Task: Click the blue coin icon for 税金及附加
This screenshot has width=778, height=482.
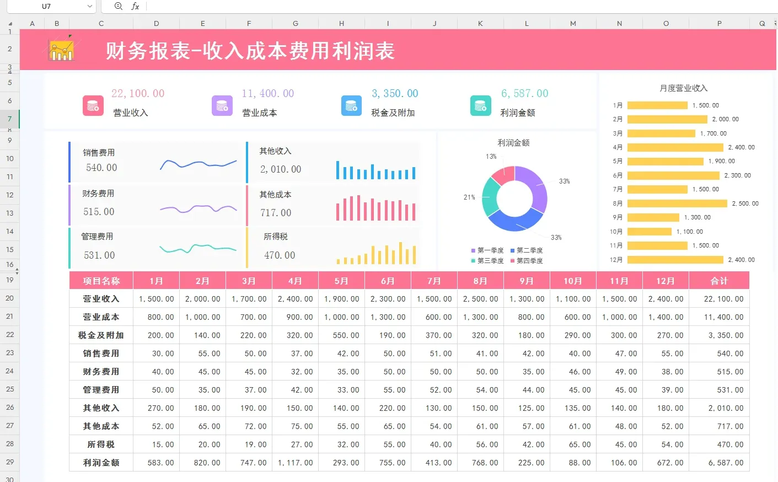Action: click(351, 105)
